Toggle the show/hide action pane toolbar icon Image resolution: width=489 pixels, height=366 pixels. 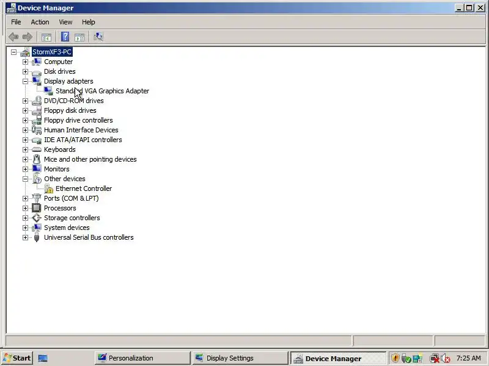point(79,37)
